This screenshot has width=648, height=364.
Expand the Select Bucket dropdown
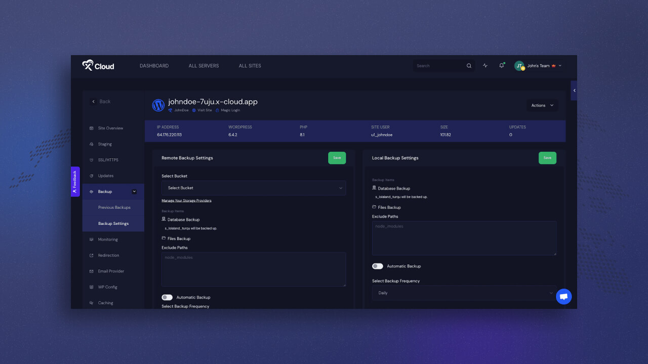pyautogui.click(x=254, y=188)
